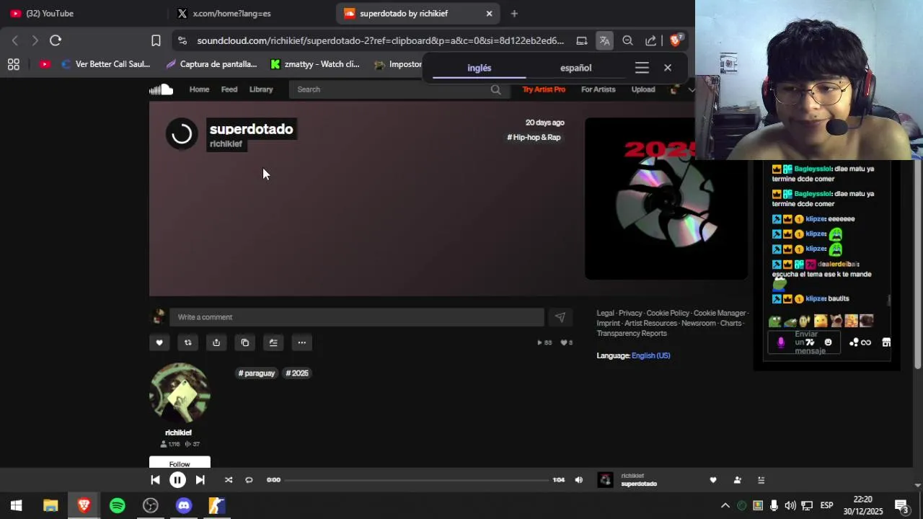Open Spotify from the taskbar
Viewport: 923px width, 519px height.
pyautogui.click(x=117, y=506)
